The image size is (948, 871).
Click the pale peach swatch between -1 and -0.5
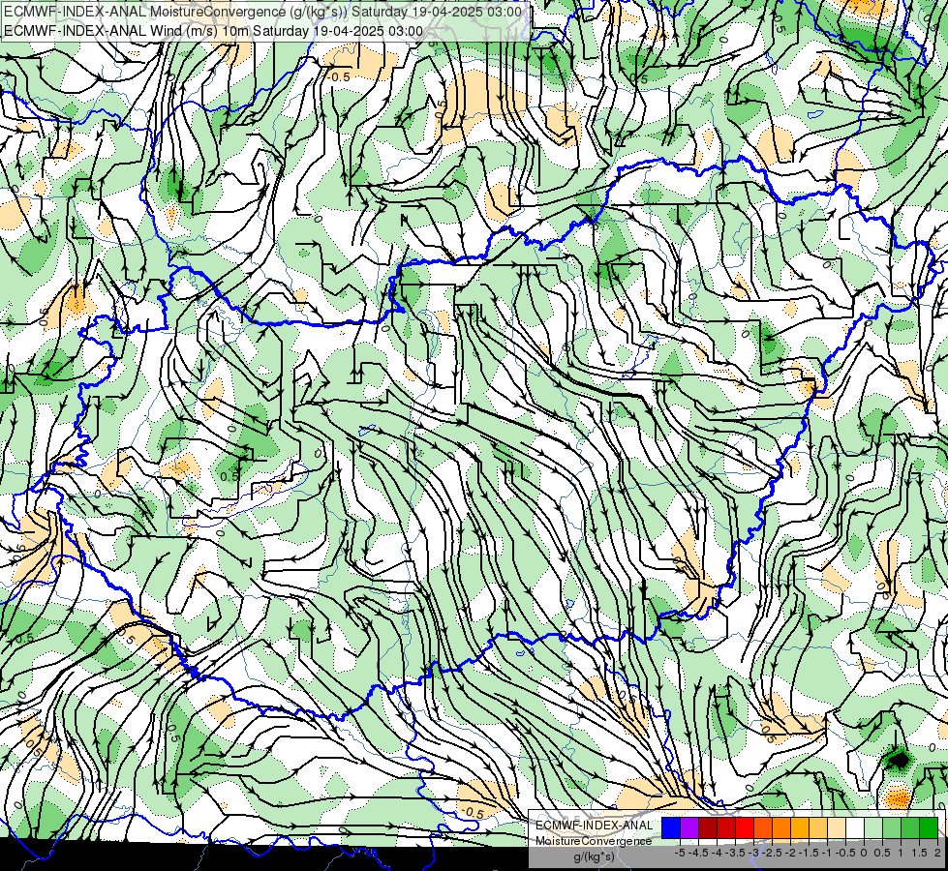(836, 827)
